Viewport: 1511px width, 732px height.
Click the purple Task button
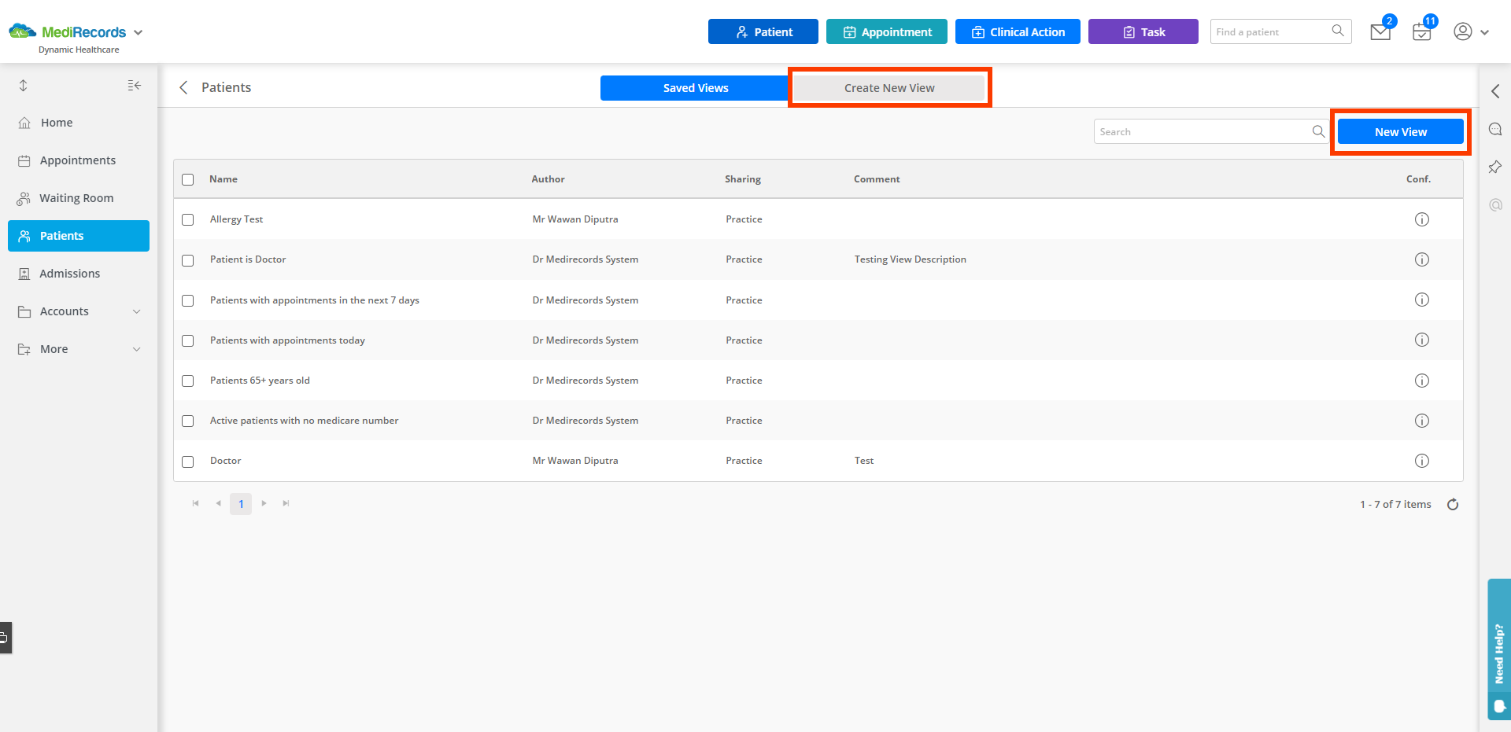[x=1143, y=31]
